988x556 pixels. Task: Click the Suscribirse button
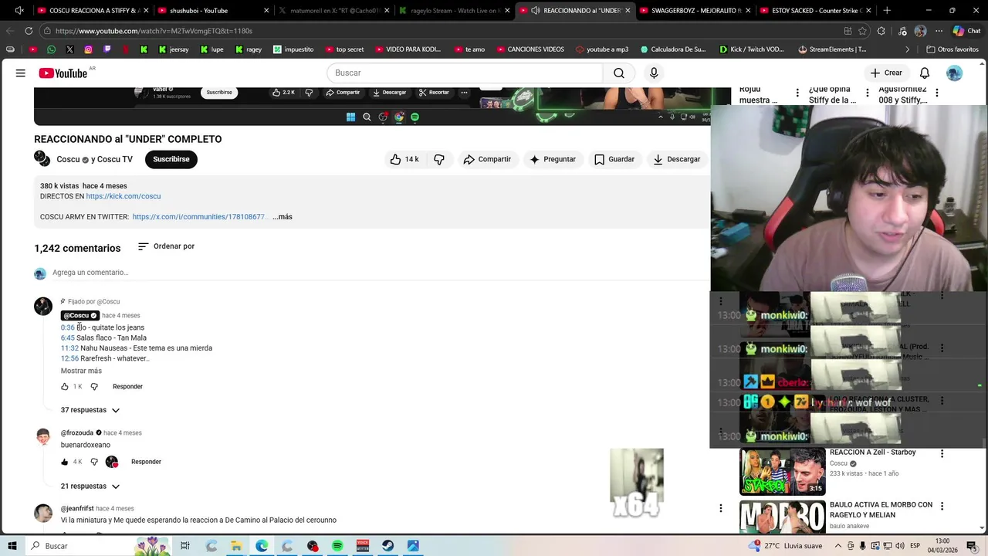[171, 159]
